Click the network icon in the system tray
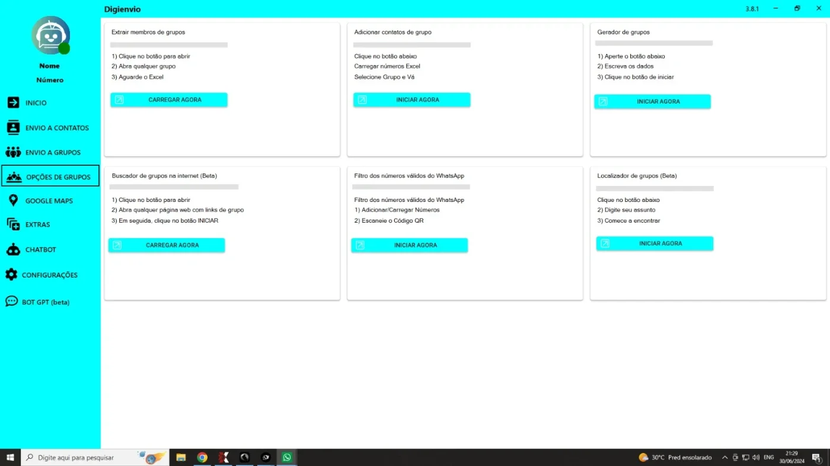The image size is (830, 466). (x=746, y=457)
